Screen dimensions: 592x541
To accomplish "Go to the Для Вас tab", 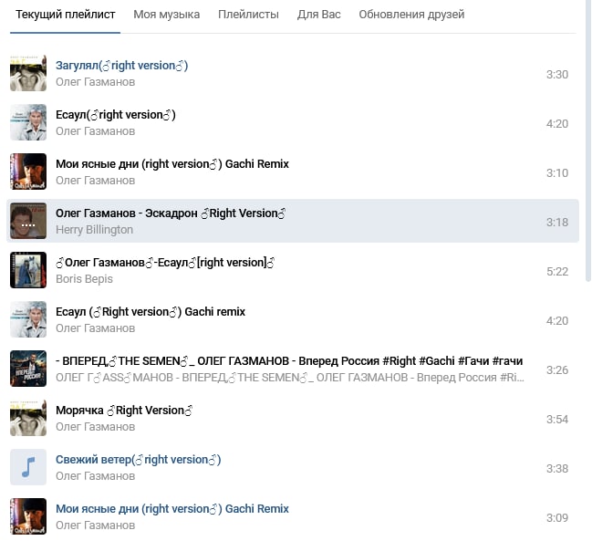I will pos(318,15).
